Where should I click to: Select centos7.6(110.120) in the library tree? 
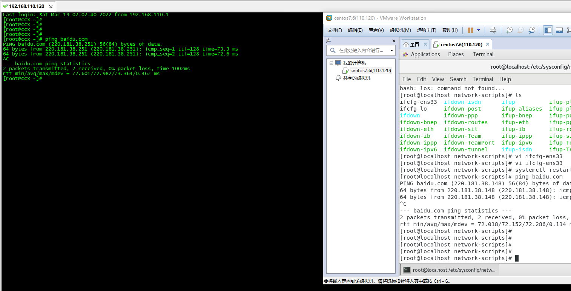tap(370, 71)
